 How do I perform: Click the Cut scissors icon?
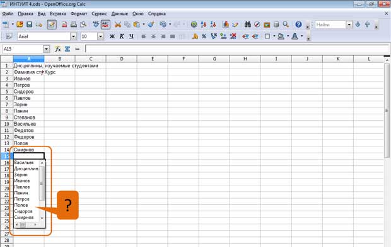(x=118, y=25)
